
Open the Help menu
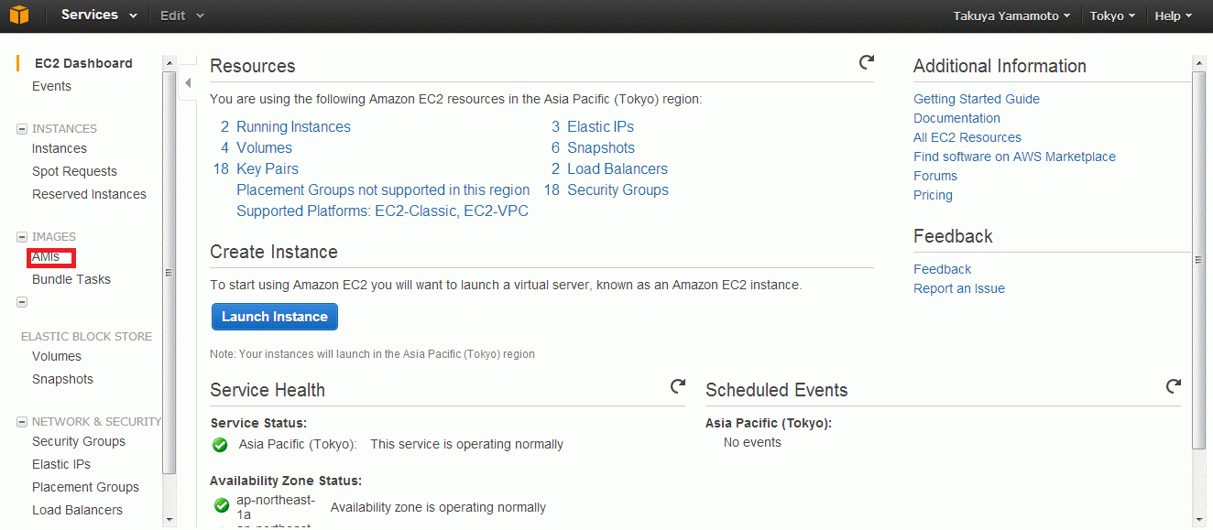pos(1174,16)
